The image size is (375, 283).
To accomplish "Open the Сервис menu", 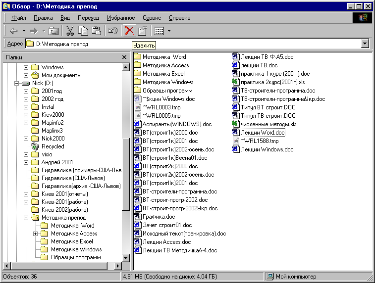I will pyautogui.click(x=152, y=18).
